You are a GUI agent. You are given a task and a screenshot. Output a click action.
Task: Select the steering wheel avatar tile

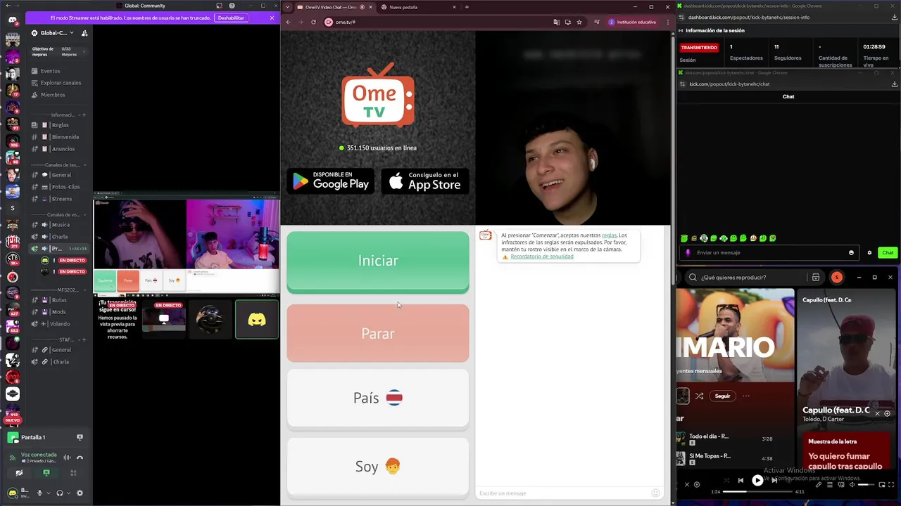[x=210, y=320]
